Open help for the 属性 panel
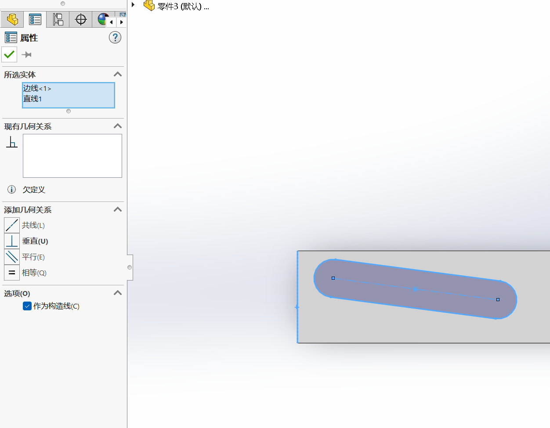The image size is (550, 428). [115, 38]
